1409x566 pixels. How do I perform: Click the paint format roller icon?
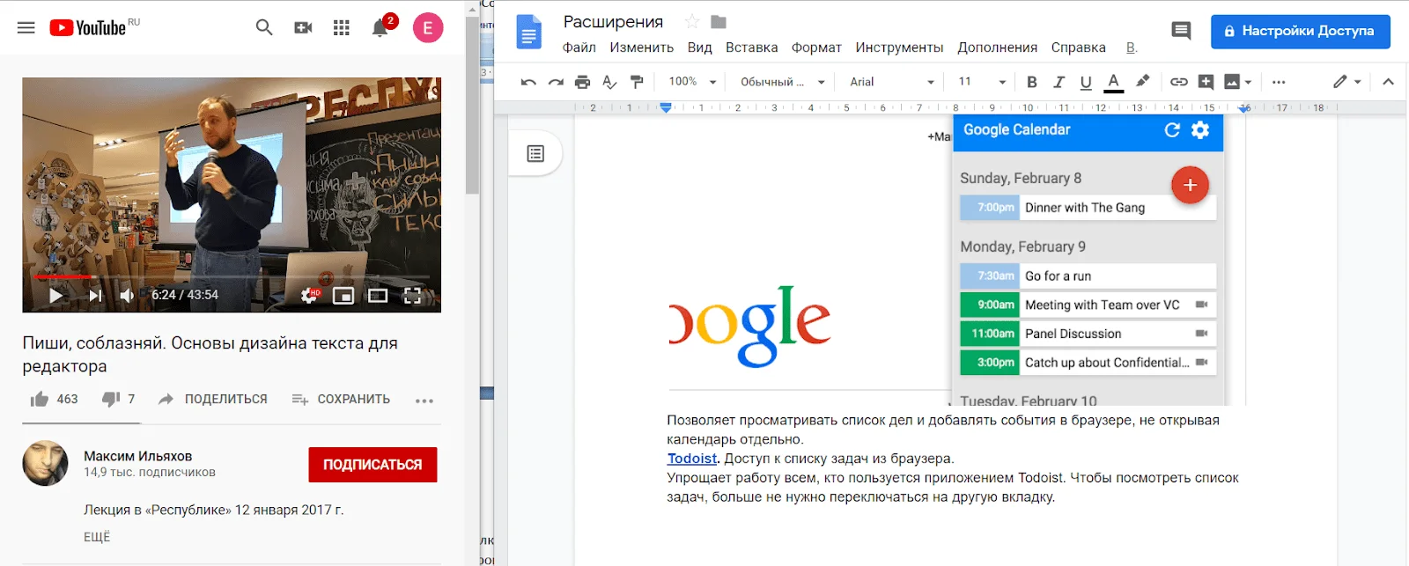[637, 82]
